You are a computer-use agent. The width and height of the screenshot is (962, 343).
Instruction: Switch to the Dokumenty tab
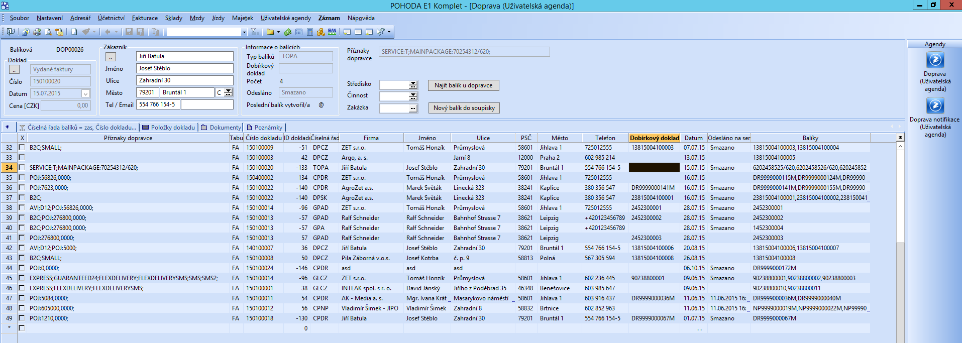click(x=221, y=128)
